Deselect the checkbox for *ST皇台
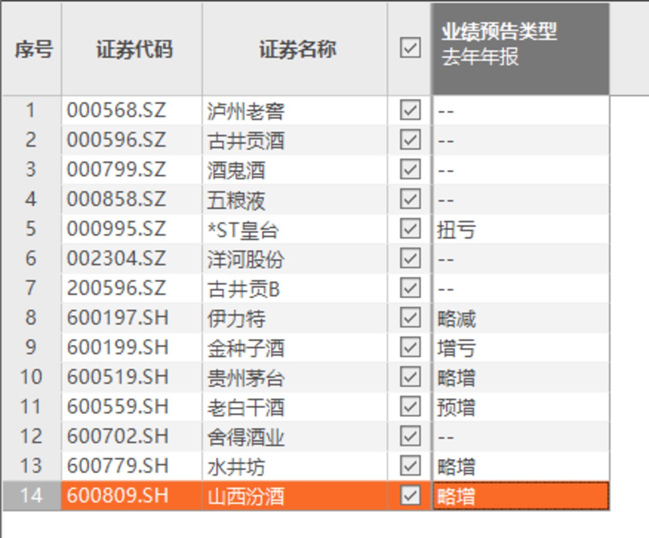This screenshot has height=538, width=649. point(410,229)
